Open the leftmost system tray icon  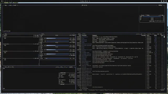point(161,1)
